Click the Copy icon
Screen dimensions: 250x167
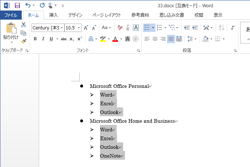(x=24, y=33)
